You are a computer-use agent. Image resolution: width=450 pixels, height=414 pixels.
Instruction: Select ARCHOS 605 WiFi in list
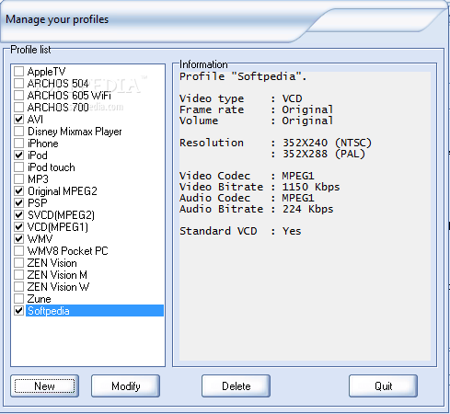[x=69, y=96]
